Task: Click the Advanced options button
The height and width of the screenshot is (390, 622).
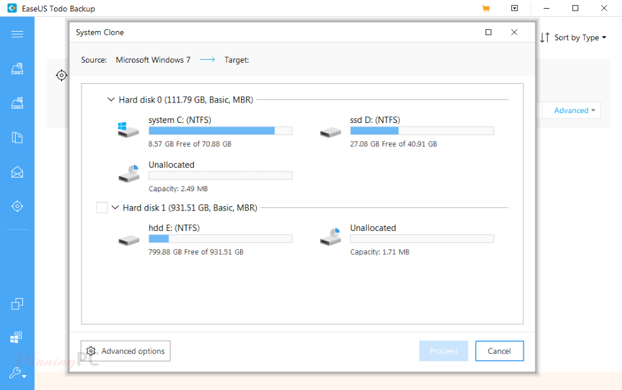Action: click(x=126, y=351)
